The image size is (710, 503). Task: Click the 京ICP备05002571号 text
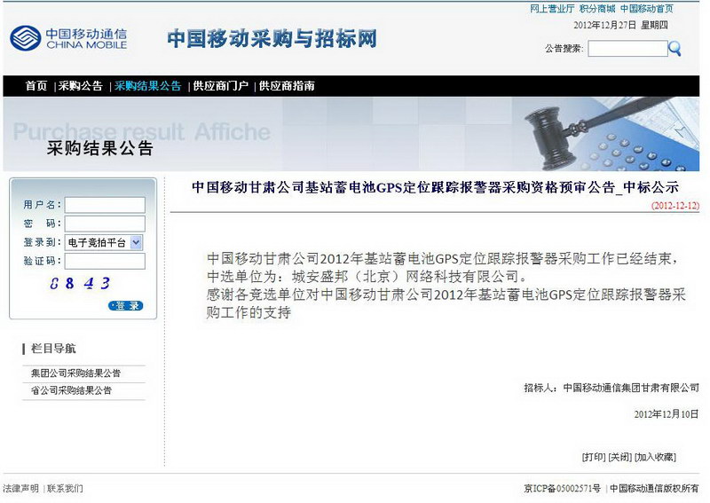[x=563, y=488]
